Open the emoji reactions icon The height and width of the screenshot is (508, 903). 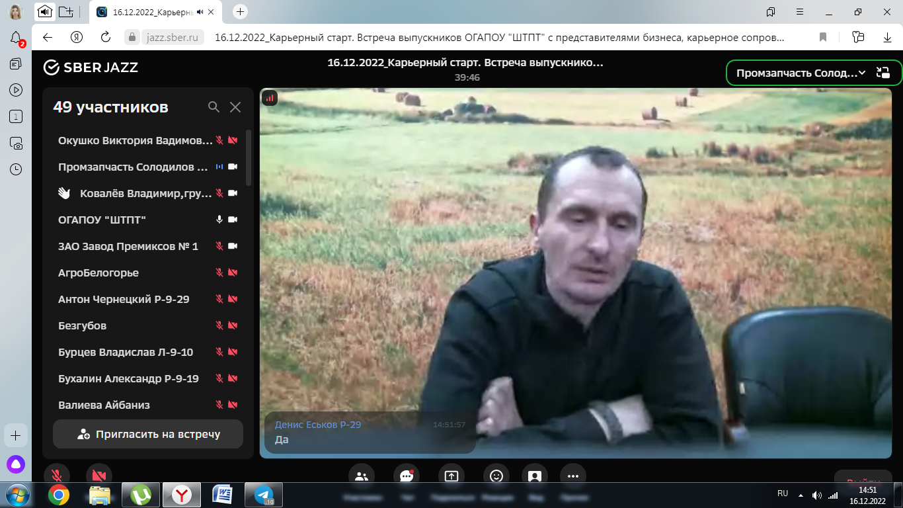(x=496, y=476)
